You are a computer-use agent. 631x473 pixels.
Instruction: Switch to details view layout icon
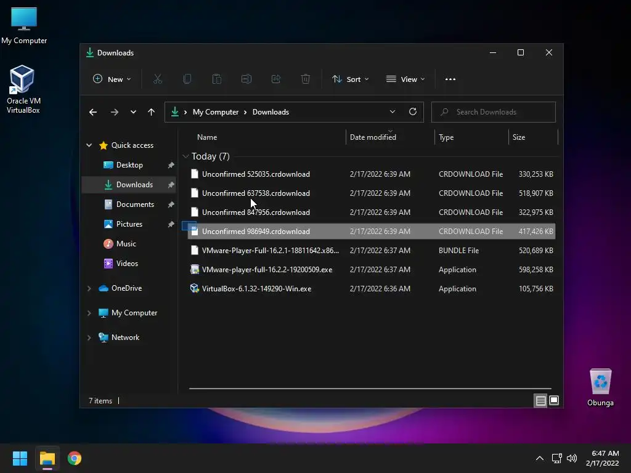point(540,400)
